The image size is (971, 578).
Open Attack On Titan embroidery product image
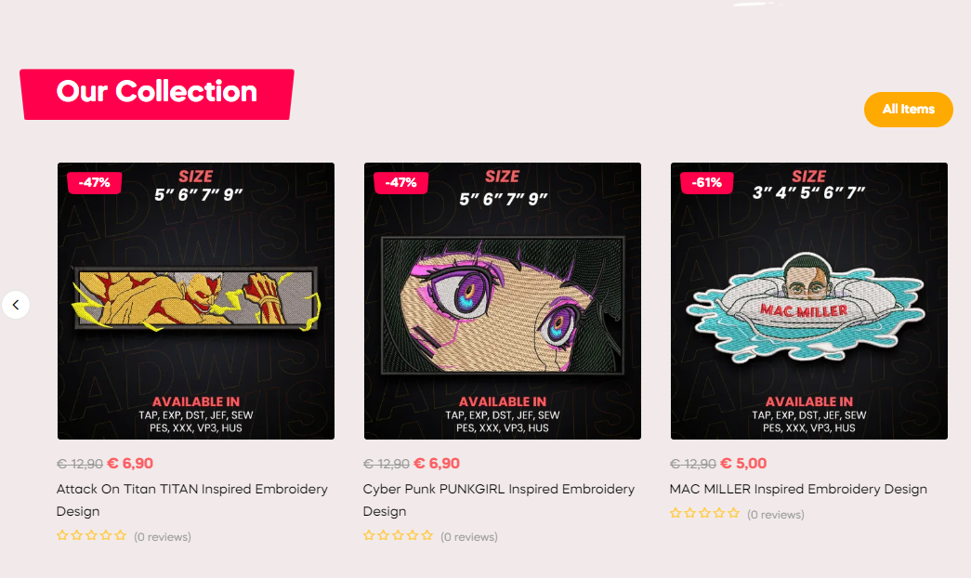(x=196, y=301)
